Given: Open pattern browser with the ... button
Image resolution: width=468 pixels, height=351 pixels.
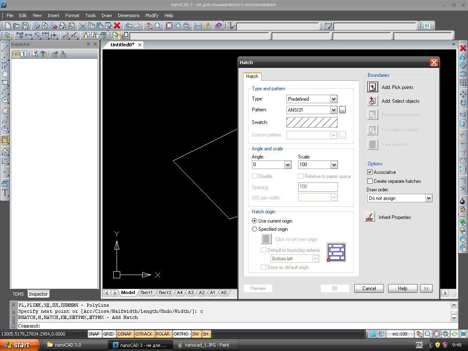Looking at the screenshot, I should coord(342,110).
